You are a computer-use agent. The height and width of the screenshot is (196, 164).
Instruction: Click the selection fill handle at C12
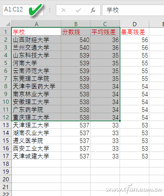tap(120, 120)
